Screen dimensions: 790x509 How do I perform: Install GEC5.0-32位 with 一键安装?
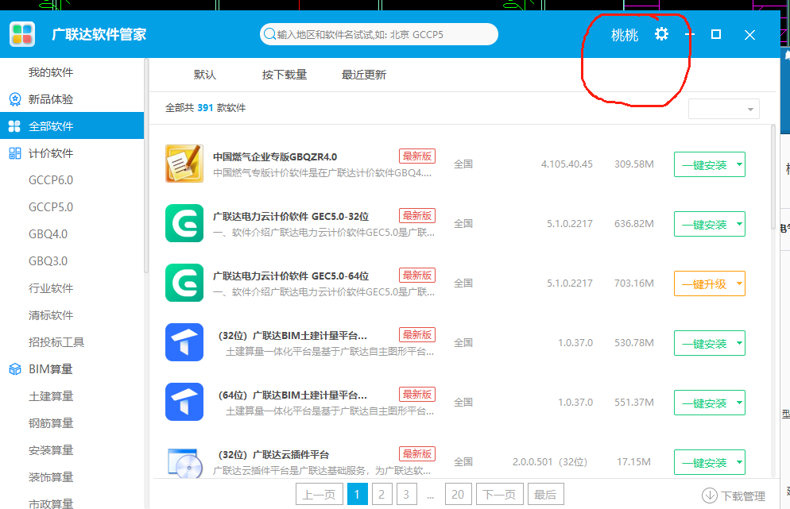[704, 224]
